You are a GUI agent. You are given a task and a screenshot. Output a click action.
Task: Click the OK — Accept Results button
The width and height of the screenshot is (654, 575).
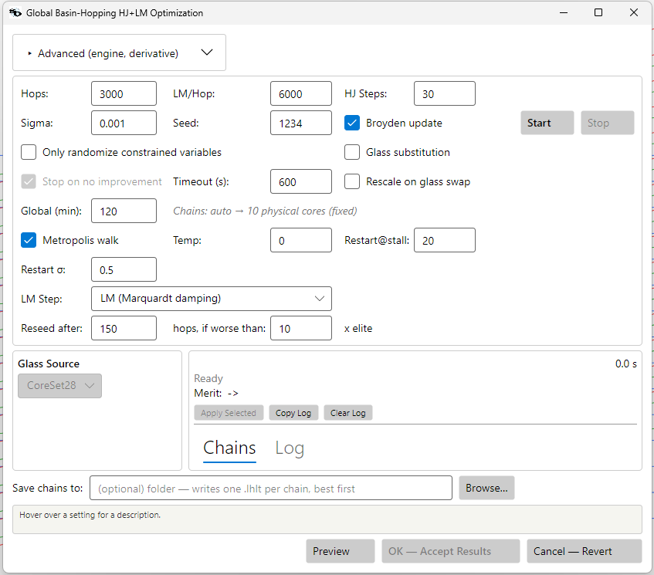(450, 551)
